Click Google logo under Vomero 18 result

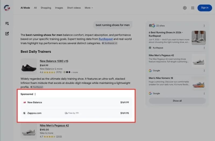pos(150,93)
